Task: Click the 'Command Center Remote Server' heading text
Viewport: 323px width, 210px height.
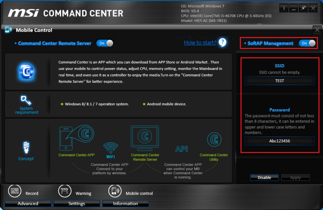Action: point(55,43)
